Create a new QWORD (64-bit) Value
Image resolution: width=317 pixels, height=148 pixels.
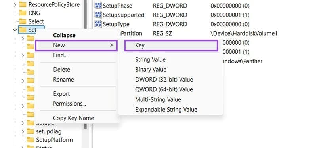click(164, 89)
